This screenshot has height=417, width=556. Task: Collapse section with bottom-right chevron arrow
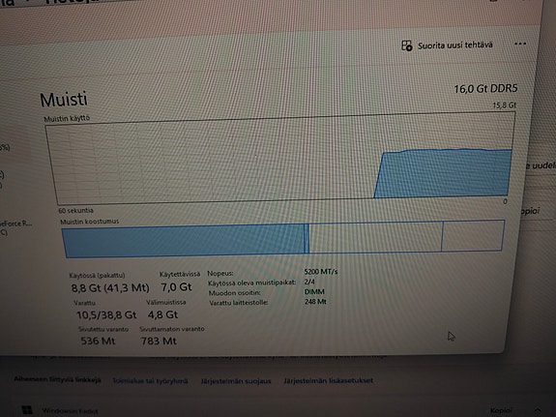[x=538, y=410]
